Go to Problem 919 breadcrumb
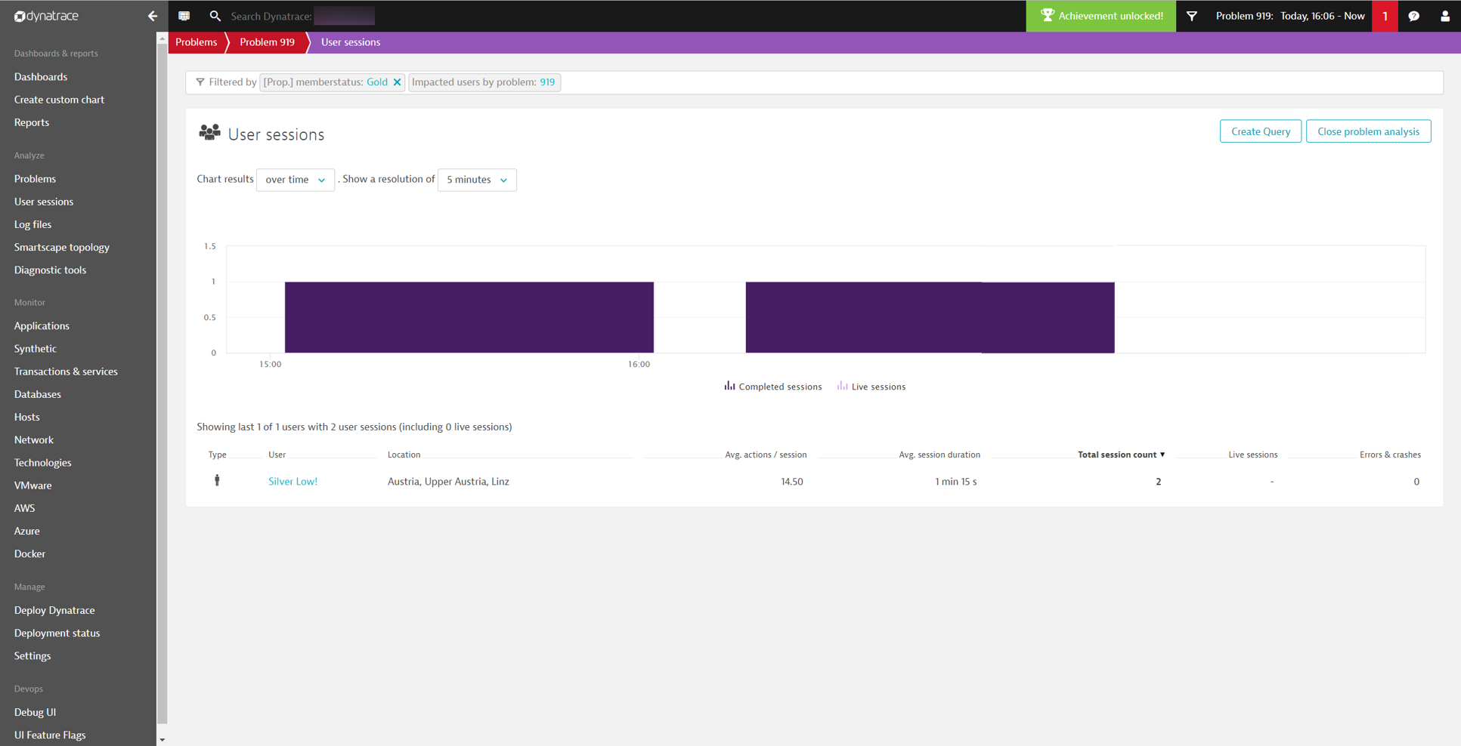 coord(267,42)
